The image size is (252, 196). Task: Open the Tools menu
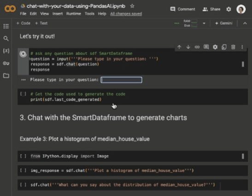[x=89, y=14]
